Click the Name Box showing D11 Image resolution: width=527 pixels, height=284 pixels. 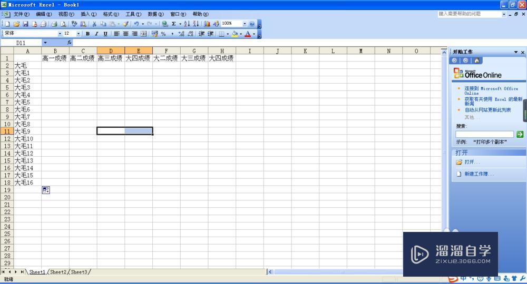coord(21,43)
